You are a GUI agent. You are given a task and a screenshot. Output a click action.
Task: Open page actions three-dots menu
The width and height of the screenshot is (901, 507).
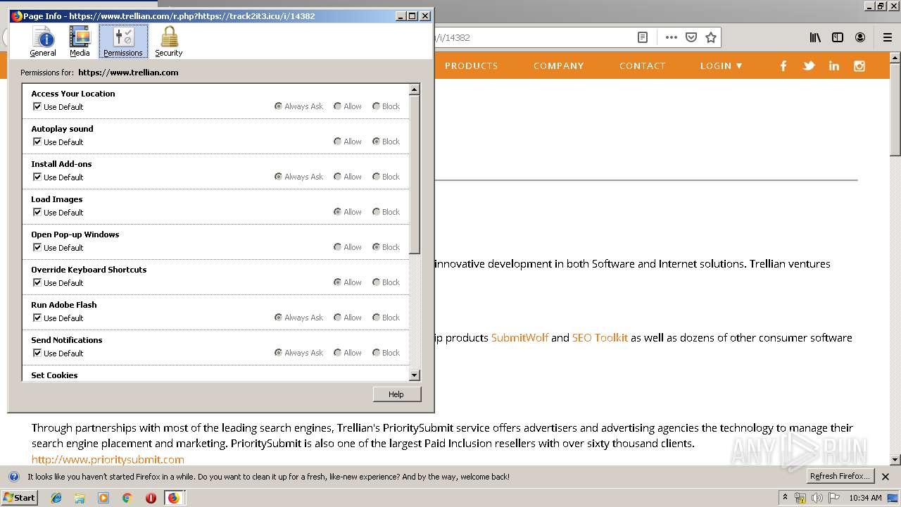(671, 37)
